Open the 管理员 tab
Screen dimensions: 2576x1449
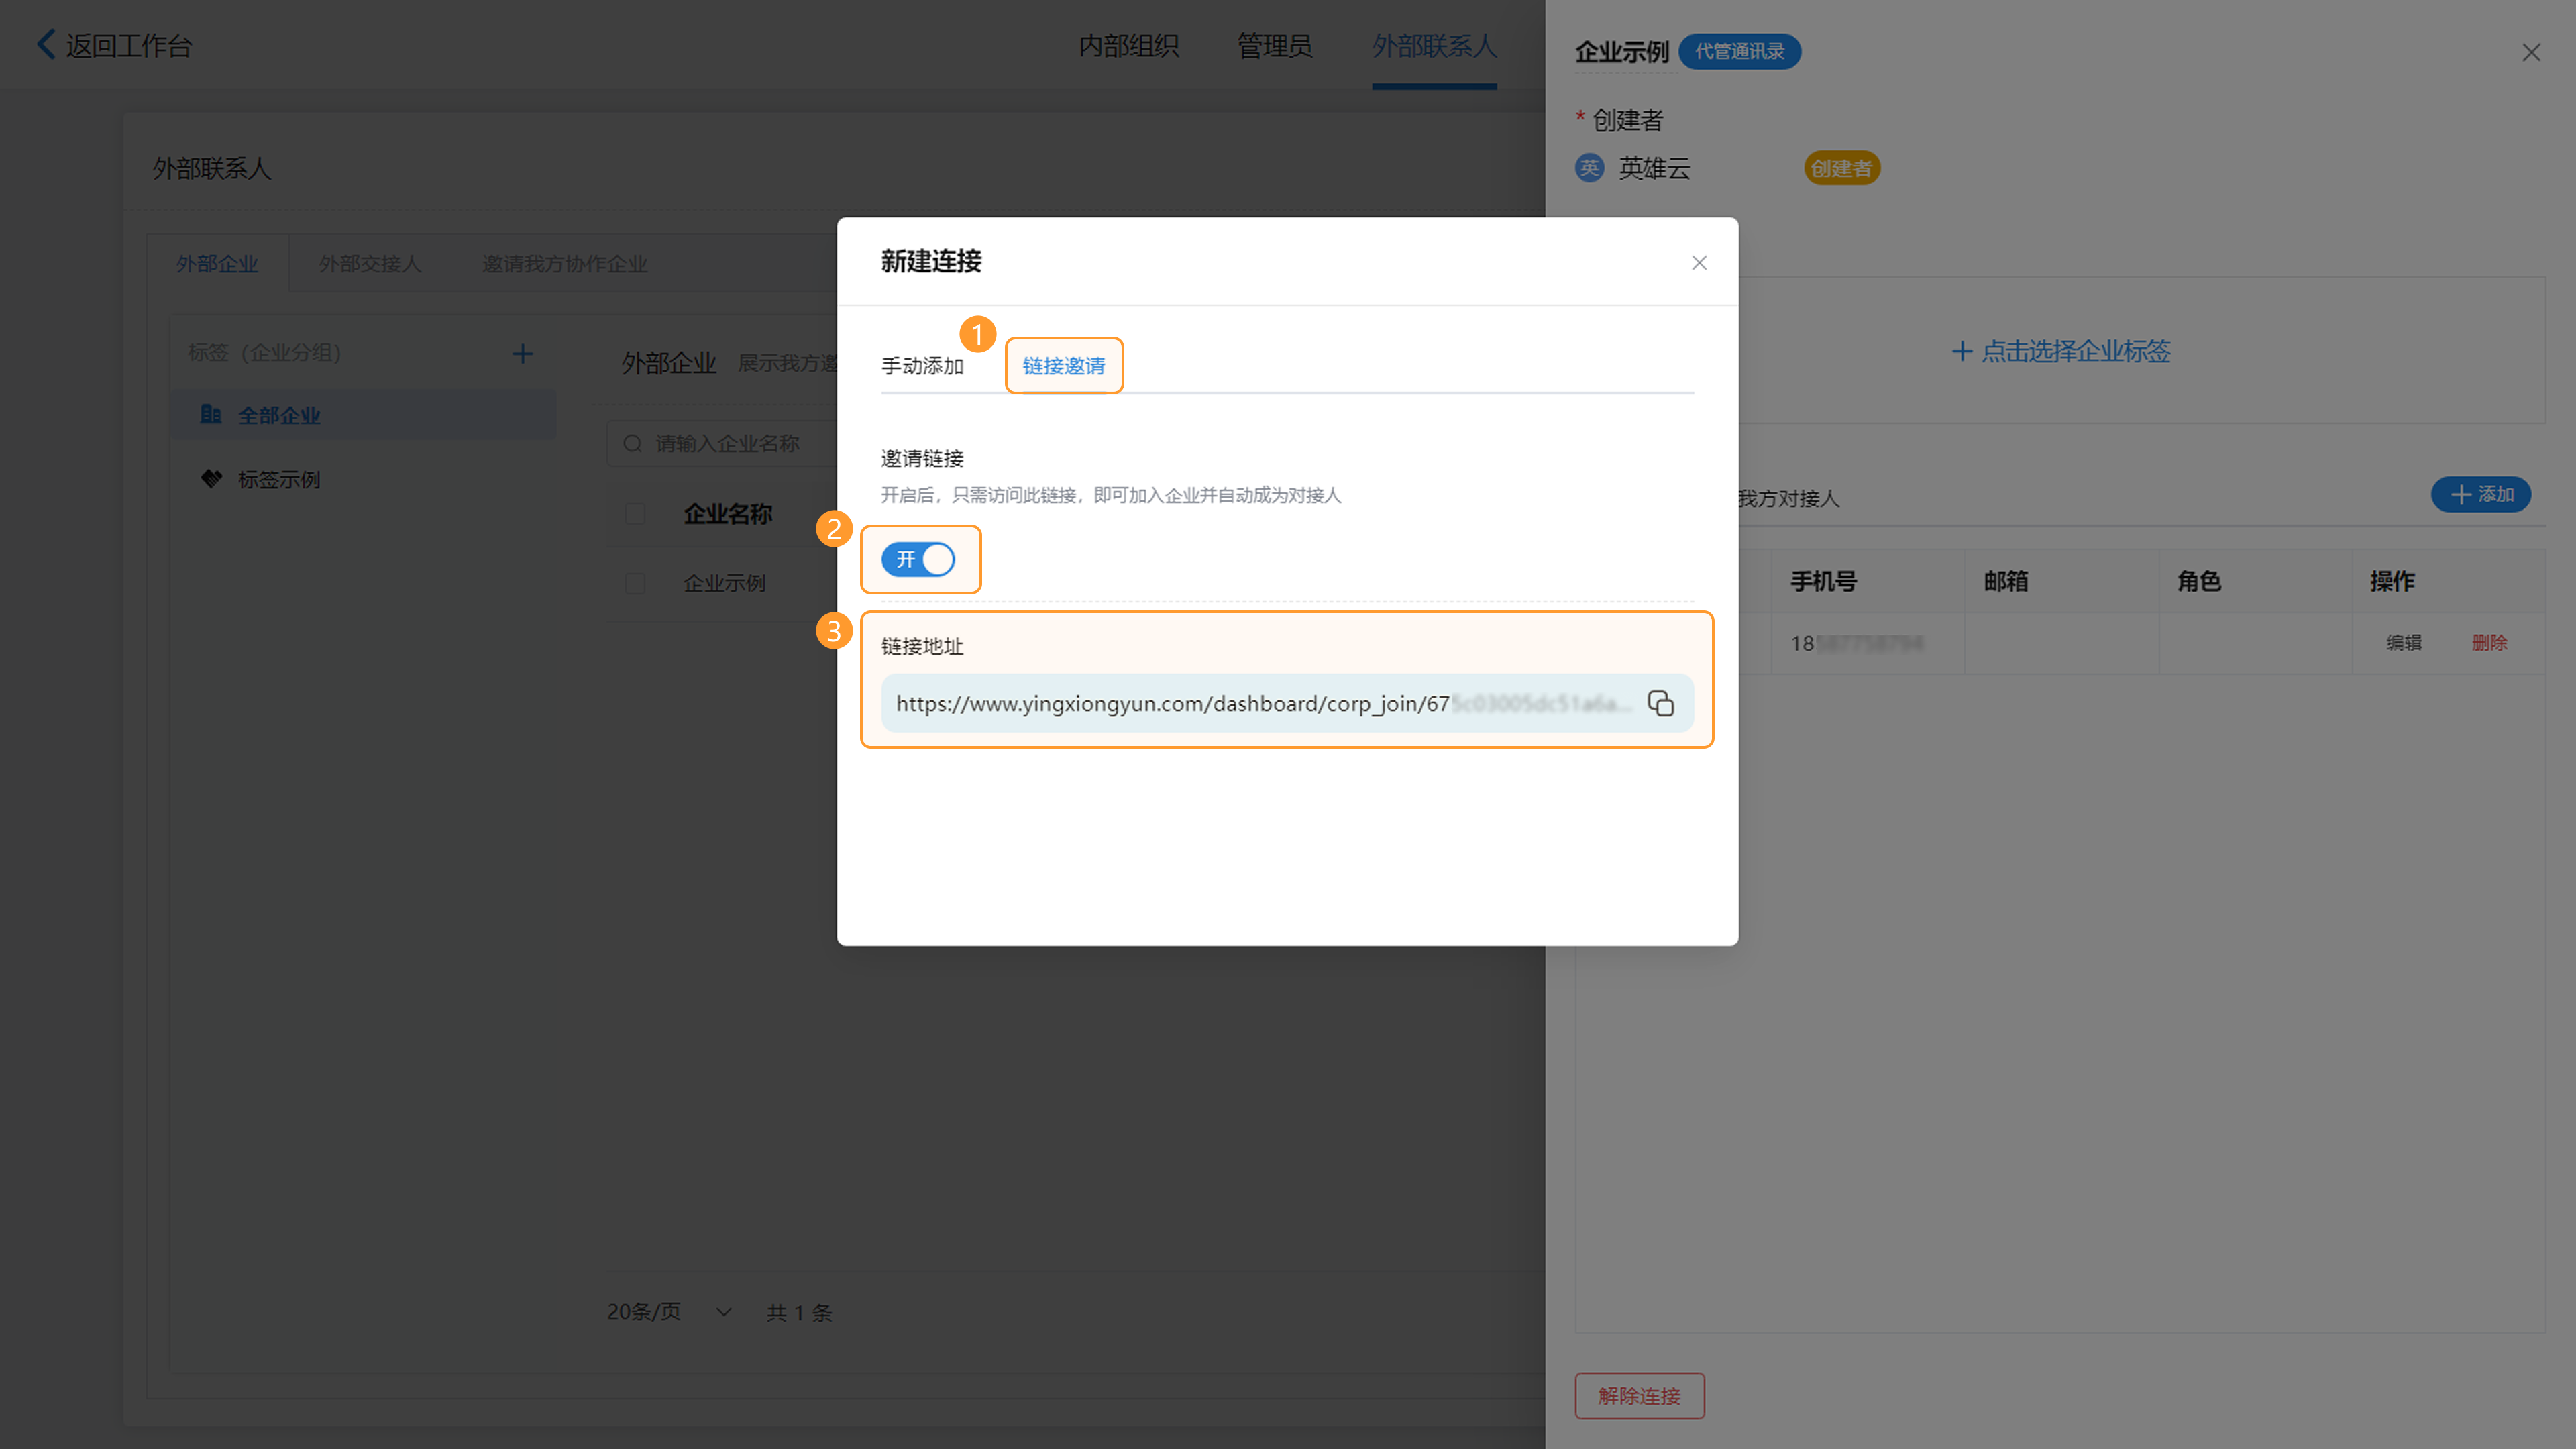tap(1274, 46)
